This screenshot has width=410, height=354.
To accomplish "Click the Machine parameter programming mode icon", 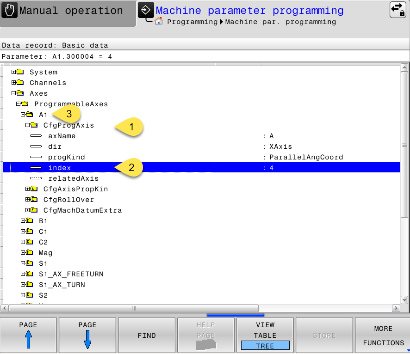I will pos(145,10).
